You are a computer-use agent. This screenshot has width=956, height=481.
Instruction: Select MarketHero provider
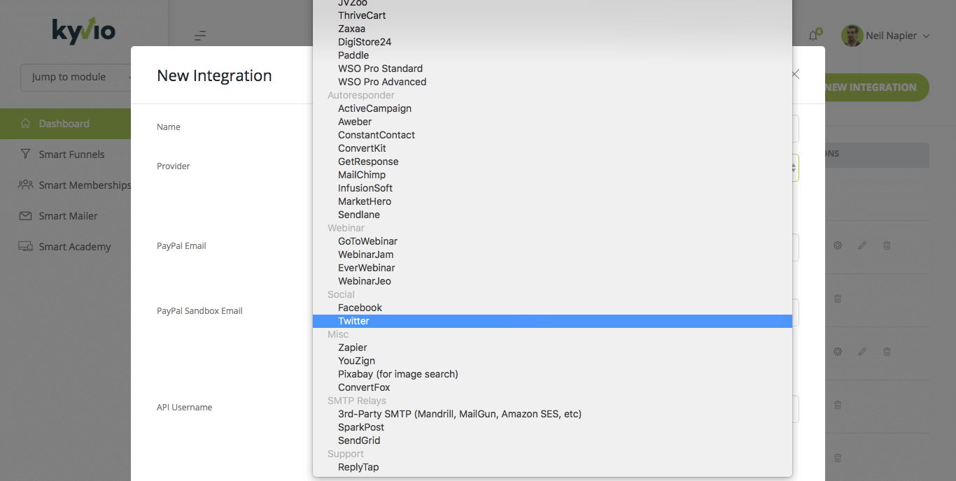[x=552, y=201]
